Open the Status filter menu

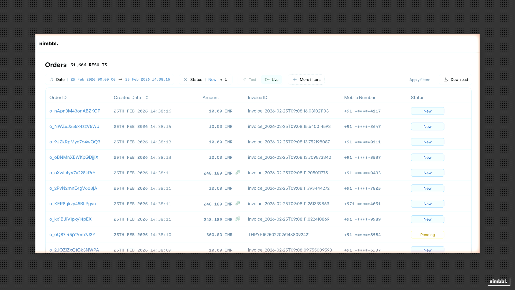[196, 79]
